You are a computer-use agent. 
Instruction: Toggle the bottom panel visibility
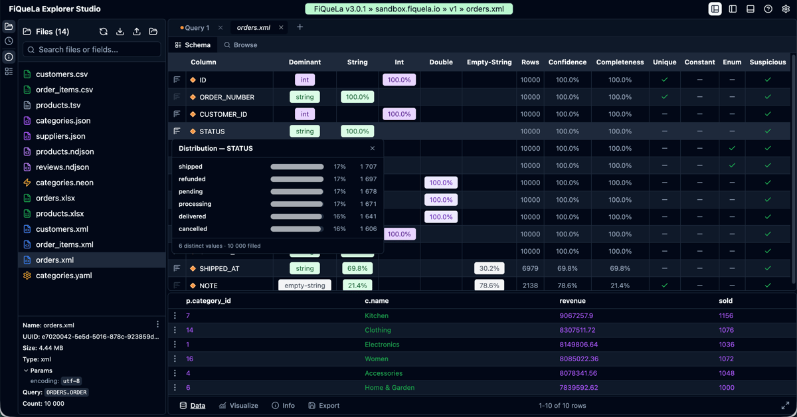pos(751,9)
